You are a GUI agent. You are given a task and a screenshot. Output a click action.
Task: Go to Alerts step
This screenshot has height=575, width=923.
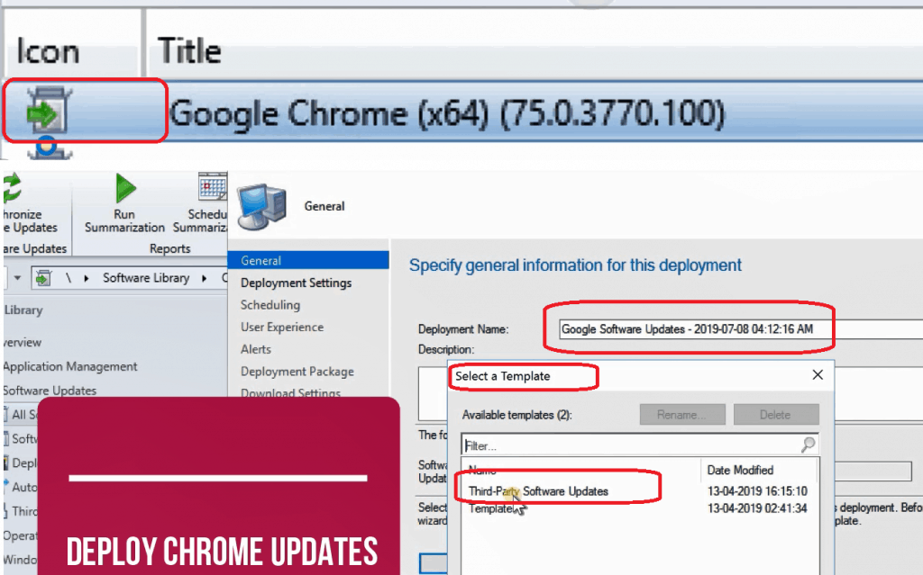256,349
